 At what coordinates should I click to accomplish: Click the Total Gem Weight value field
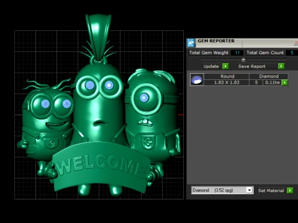pyautogui.click(x=237, y=53)
